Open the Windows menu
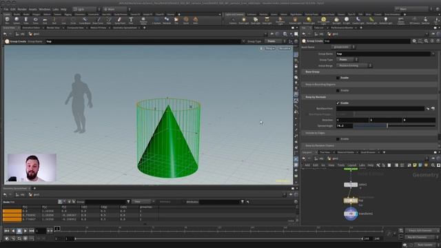 pyautogui.click(x=45, y=9)
